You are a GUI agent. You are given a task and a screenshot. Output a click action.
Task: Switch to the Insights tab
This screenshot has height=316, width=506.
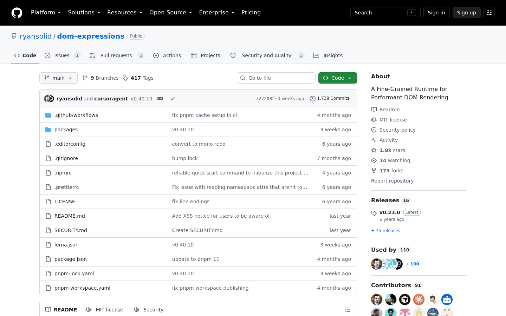pos(328,55)
